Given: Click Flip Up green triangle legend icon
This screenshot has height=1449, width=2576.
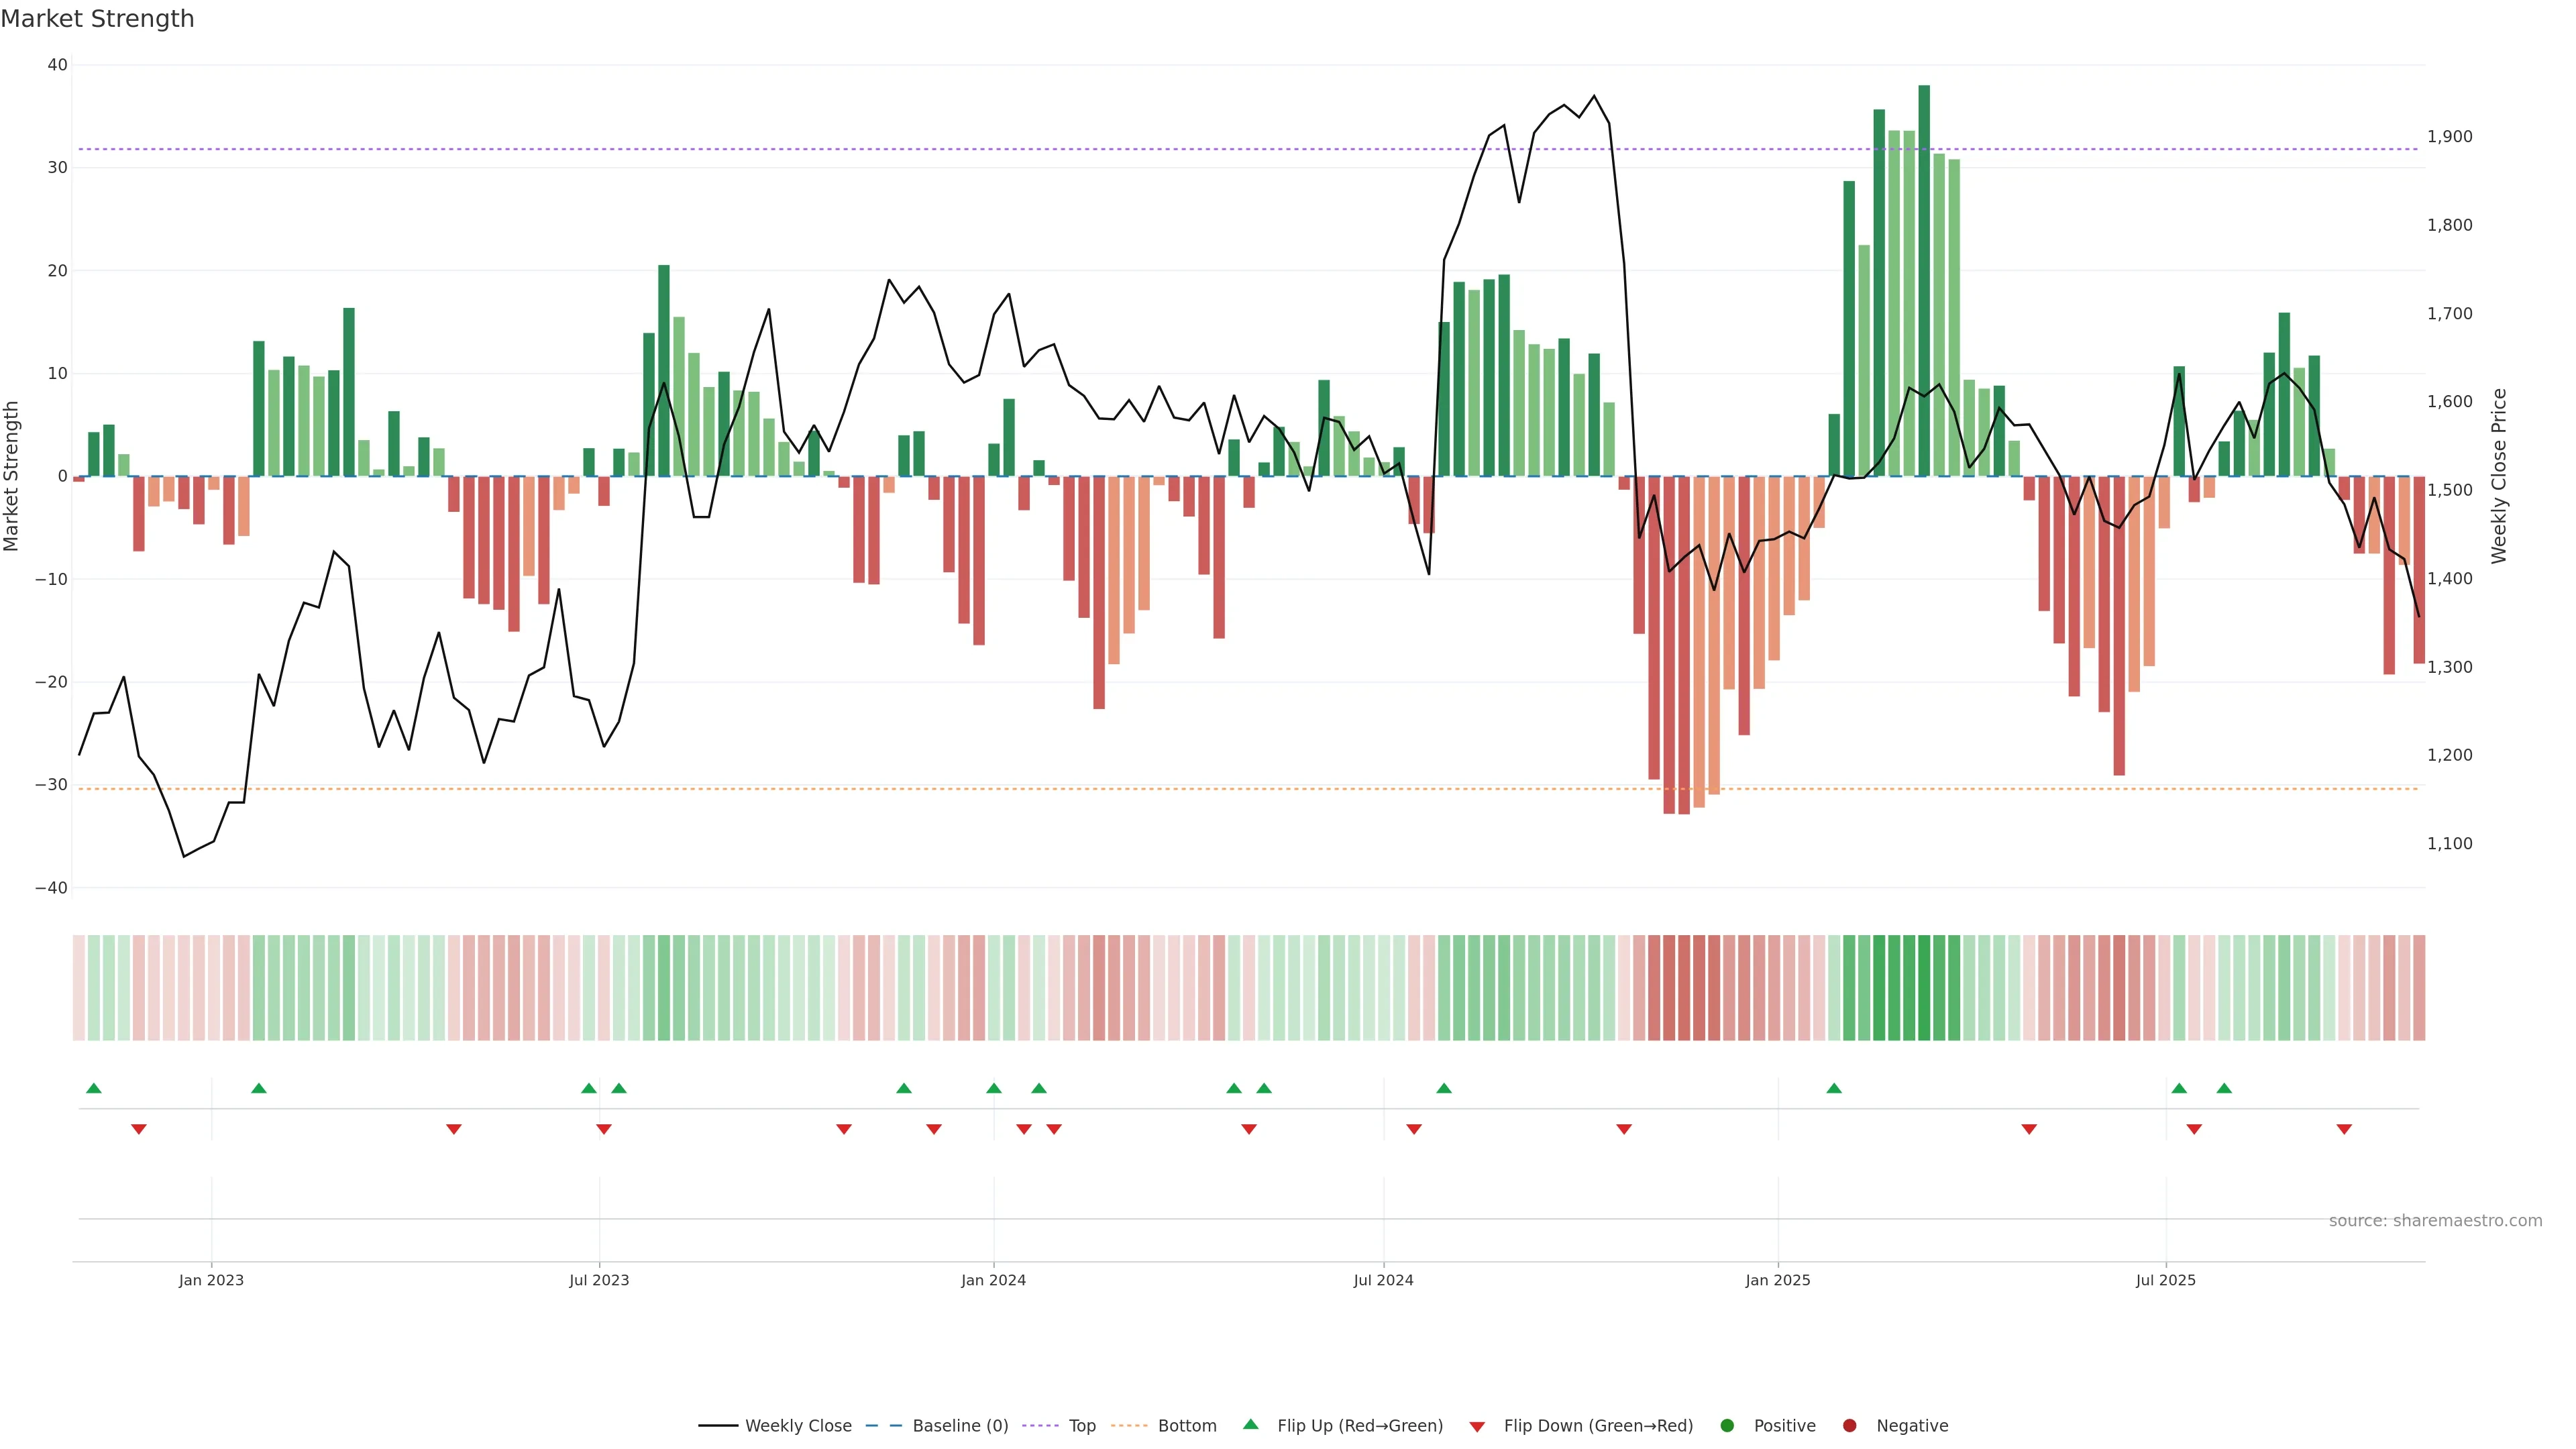Looking at the screenshot, I should pos(1250,1425).
